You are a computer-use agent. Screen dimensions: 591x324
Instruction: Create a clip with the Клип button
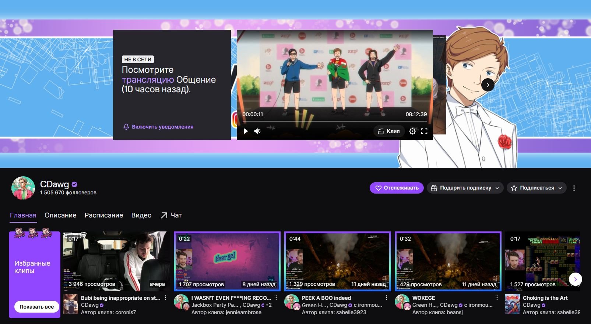point(389,131)
